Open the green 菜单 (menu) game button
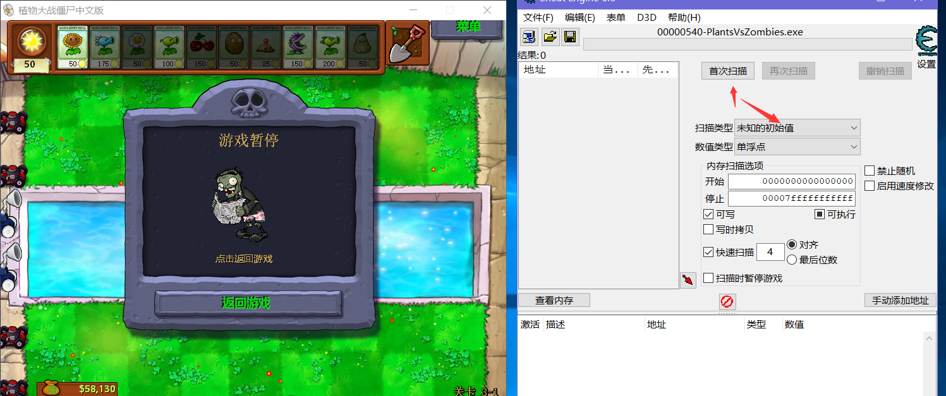 click(x=468, y=27)
